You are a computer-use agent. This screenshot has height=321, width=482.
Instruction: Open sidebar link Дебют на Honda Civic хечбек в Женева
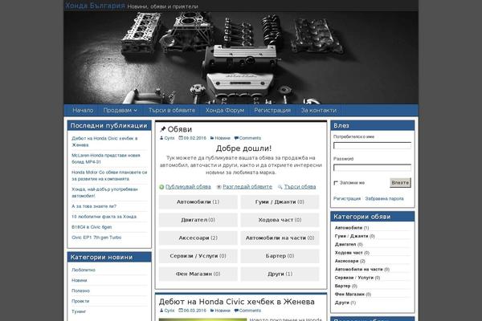[x=104, y=141]
